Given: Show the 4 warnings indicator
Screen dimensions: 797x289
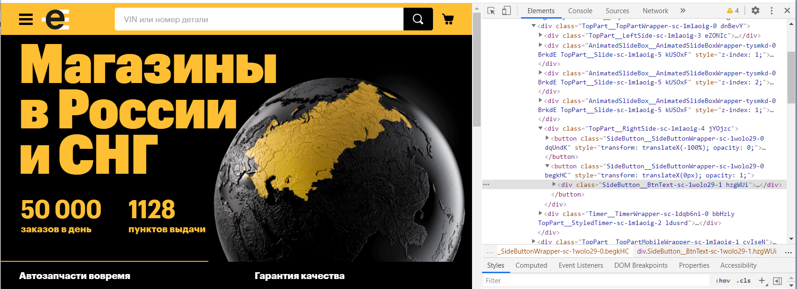Looking at the screenshot, I should click(x=733, y=10).
